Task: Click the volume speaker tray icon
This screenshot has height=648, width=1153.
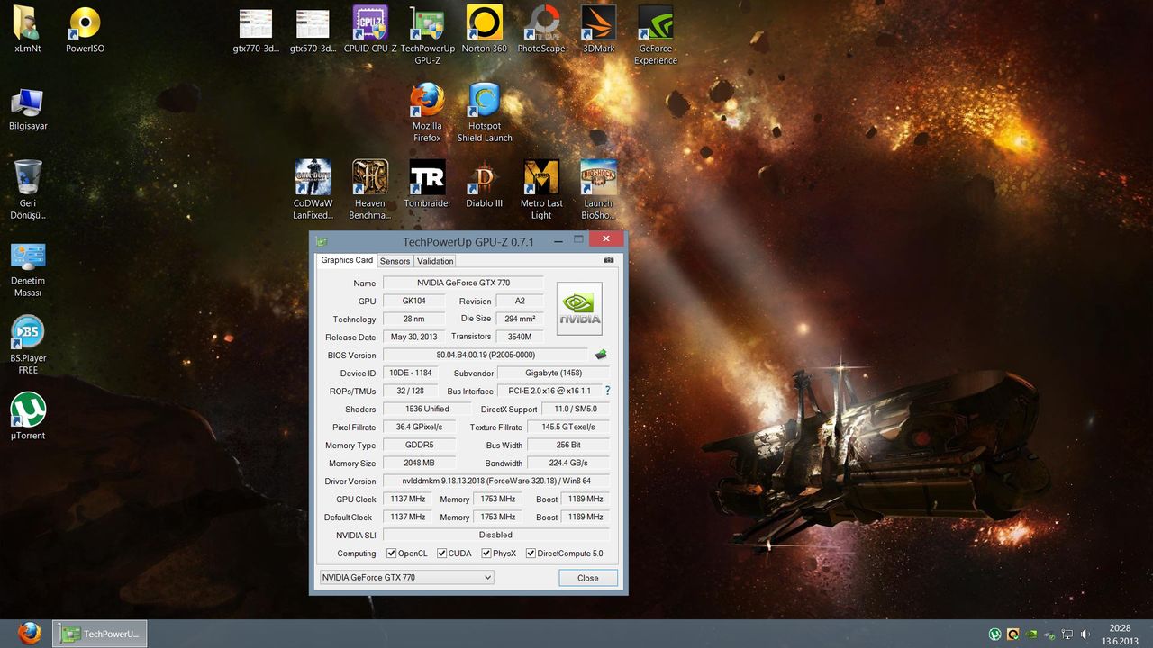Action: (1085, 634)
